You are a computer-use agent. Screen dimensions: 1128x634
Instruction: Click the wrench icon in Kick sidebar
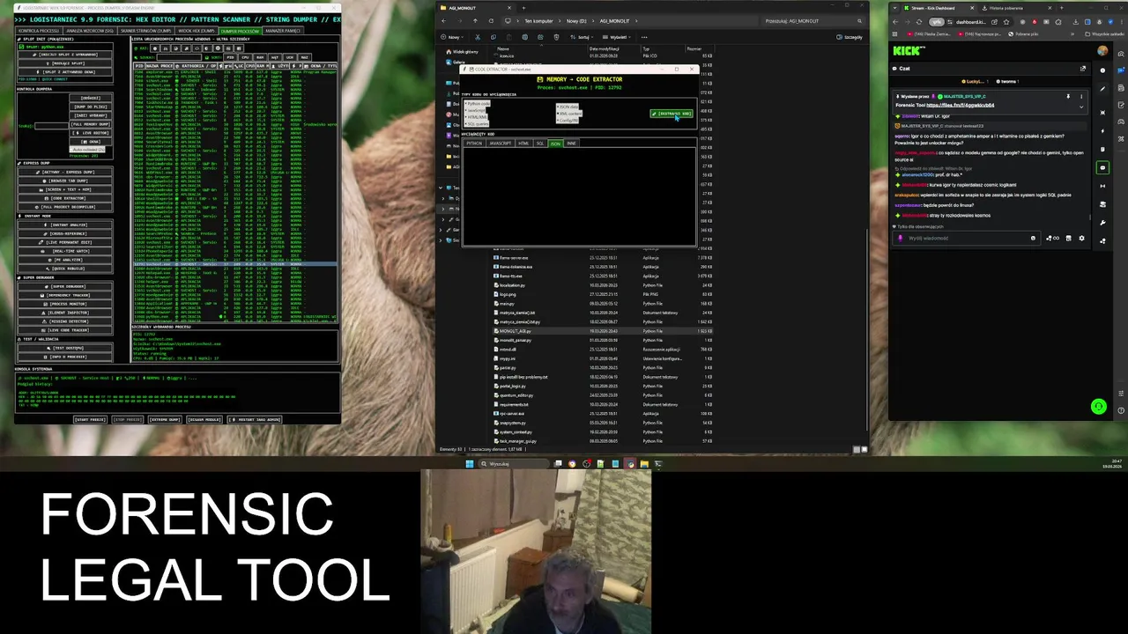tap(1102, 223)
